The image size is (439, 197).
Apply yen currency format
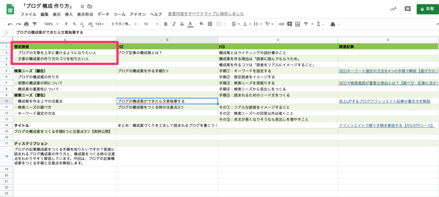coord(66,24)
